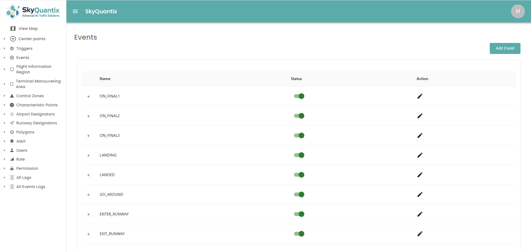Click the edit pencil for ON_FINAL1

(x=420, y=96)
